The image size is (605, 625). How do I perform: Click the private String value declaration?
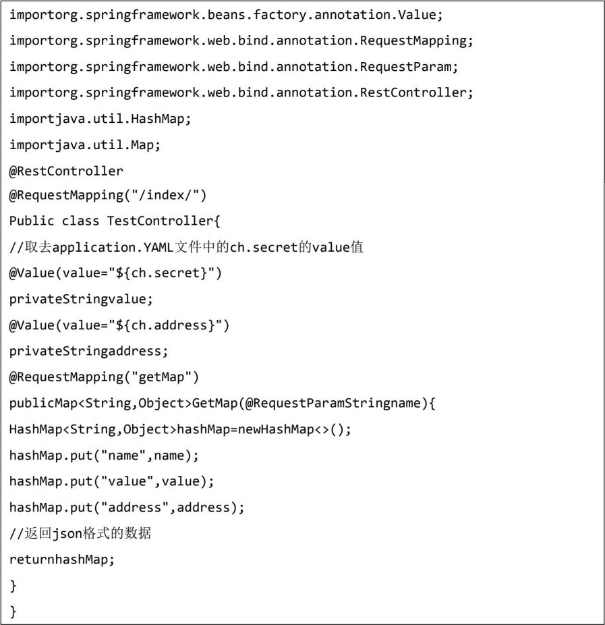pos(81,299)
